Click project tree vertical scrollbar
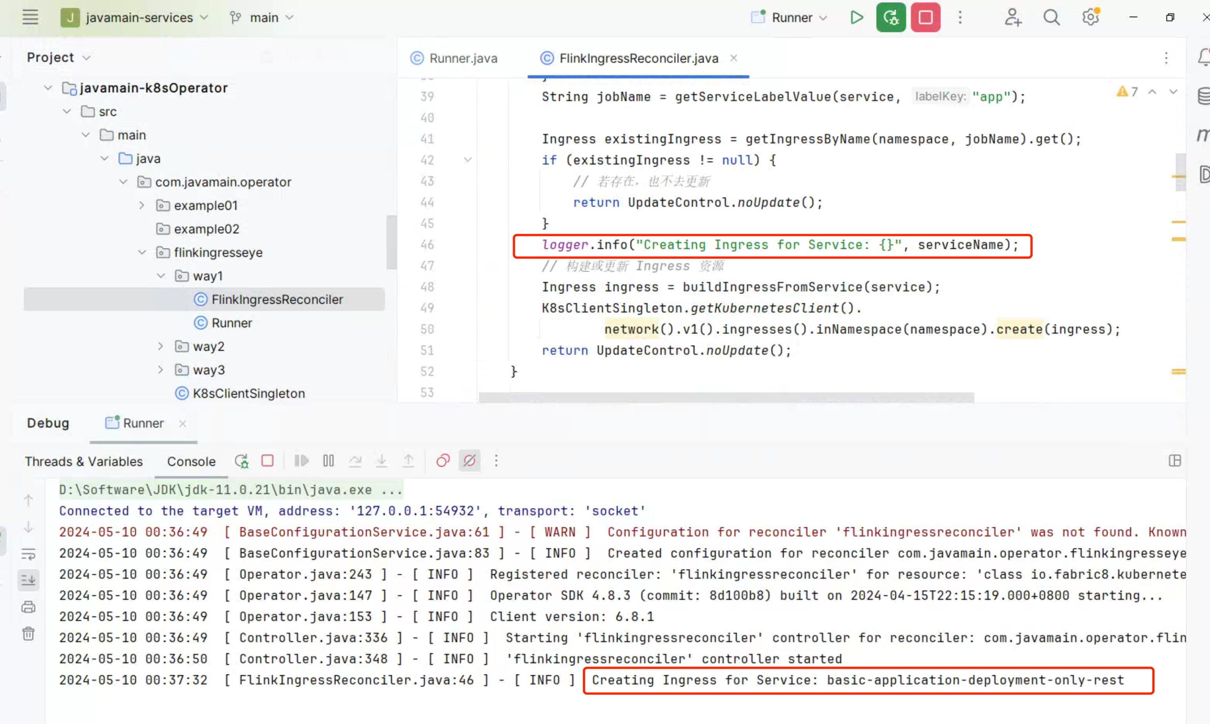This screenshot has height=724, width=1210. [x=391, y=242]
